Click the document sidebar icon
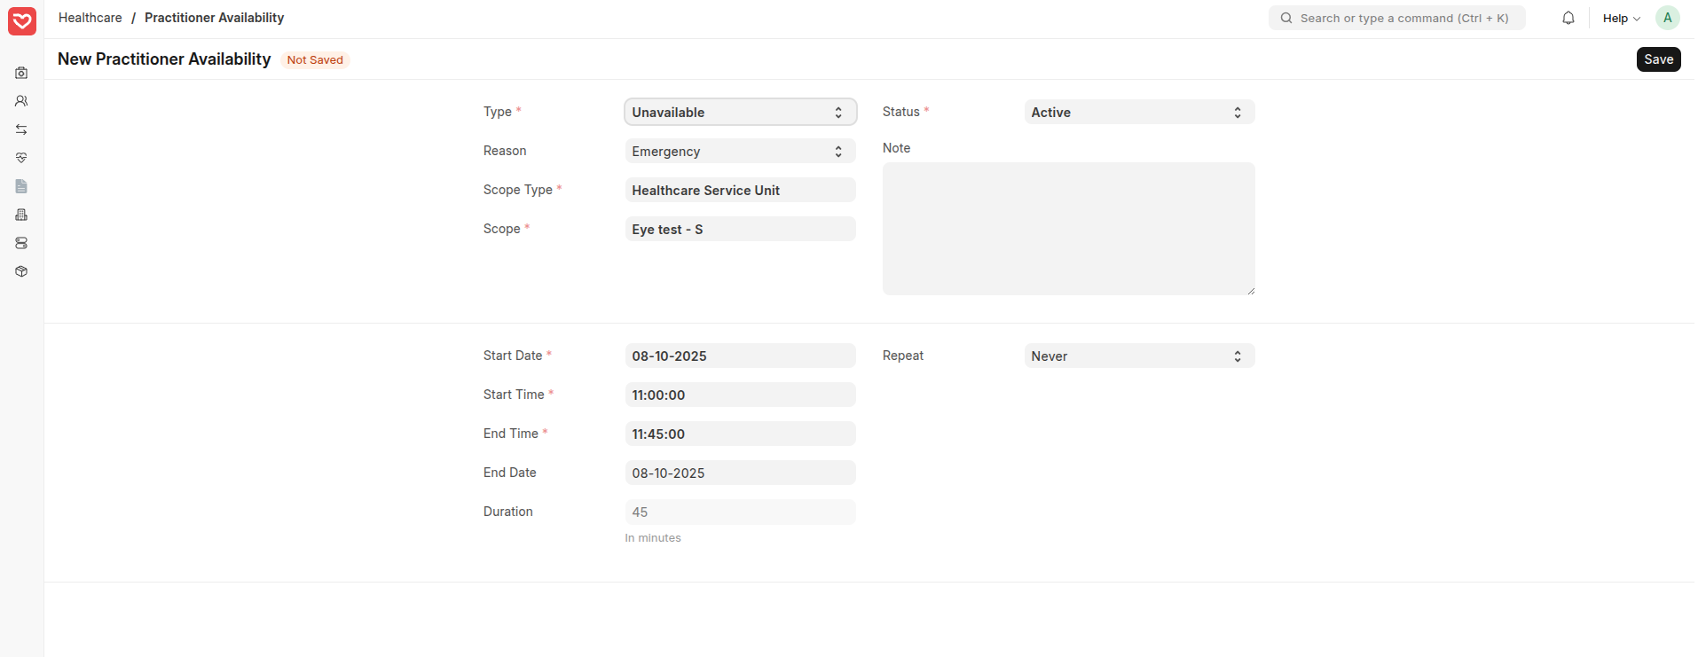This screenshot has width=1698, height=657. click(21, 186)
